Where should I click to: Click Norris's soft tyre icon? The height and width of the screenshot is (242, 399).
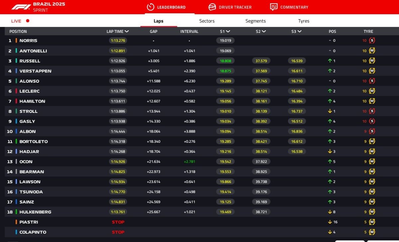tap(372, 40)
